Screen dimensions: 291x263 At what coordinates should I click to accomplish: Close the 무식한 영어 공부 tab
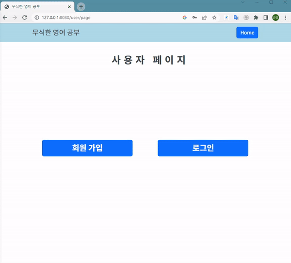pyautogui.click(x=69, y=7)
